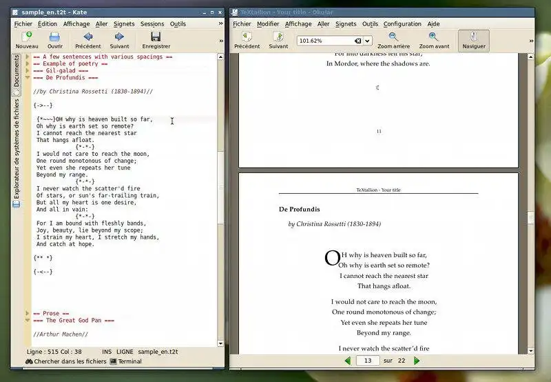Image resolution: width=551 pixels, height=382 pixels.
Task: Click Okular scrollbar down arrow
Action: pyautogui.click(x=530, y=350)
